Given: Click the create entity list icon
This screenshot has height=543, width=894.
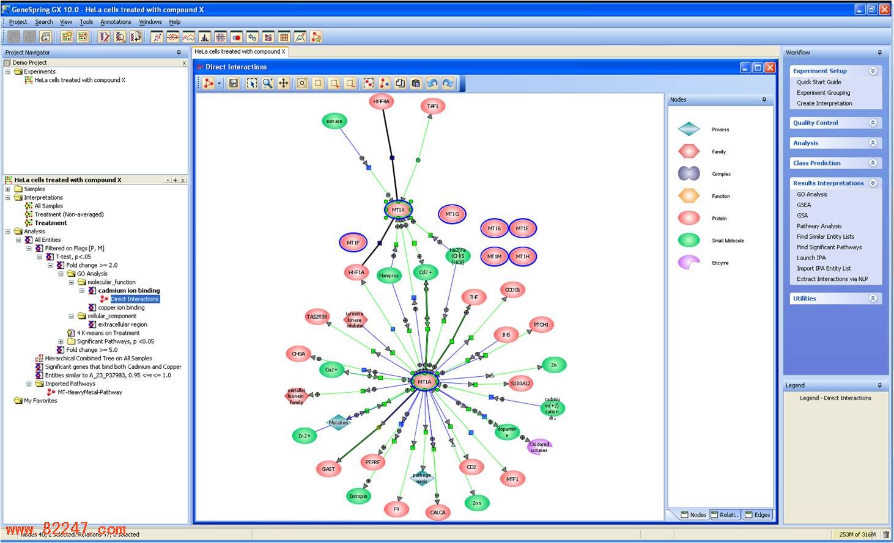Looking at the screenshot, I should (x=104, y=37).
